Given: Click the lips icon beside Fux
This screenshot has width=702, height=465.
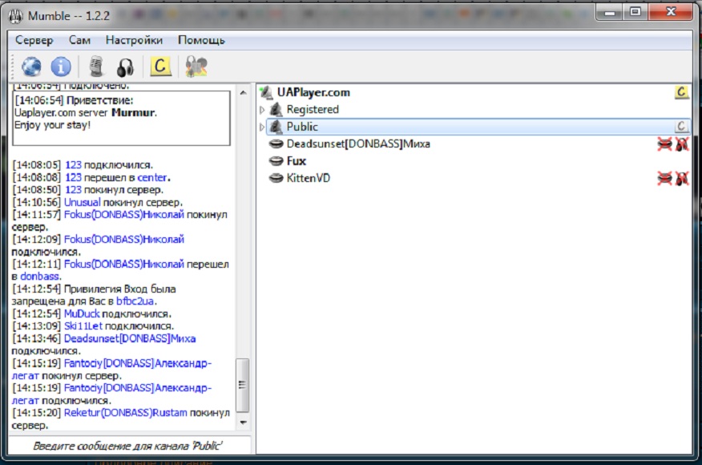Looking at the screenshot, I should tap(276, 161).
